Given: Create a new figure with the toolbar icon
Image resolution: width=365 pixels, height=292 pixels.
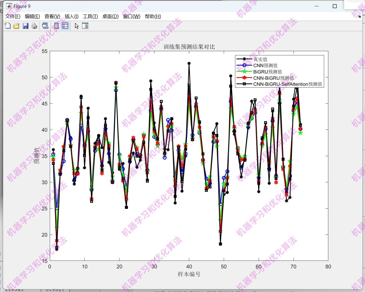Looking at the screenshot, I should [8, 26].
